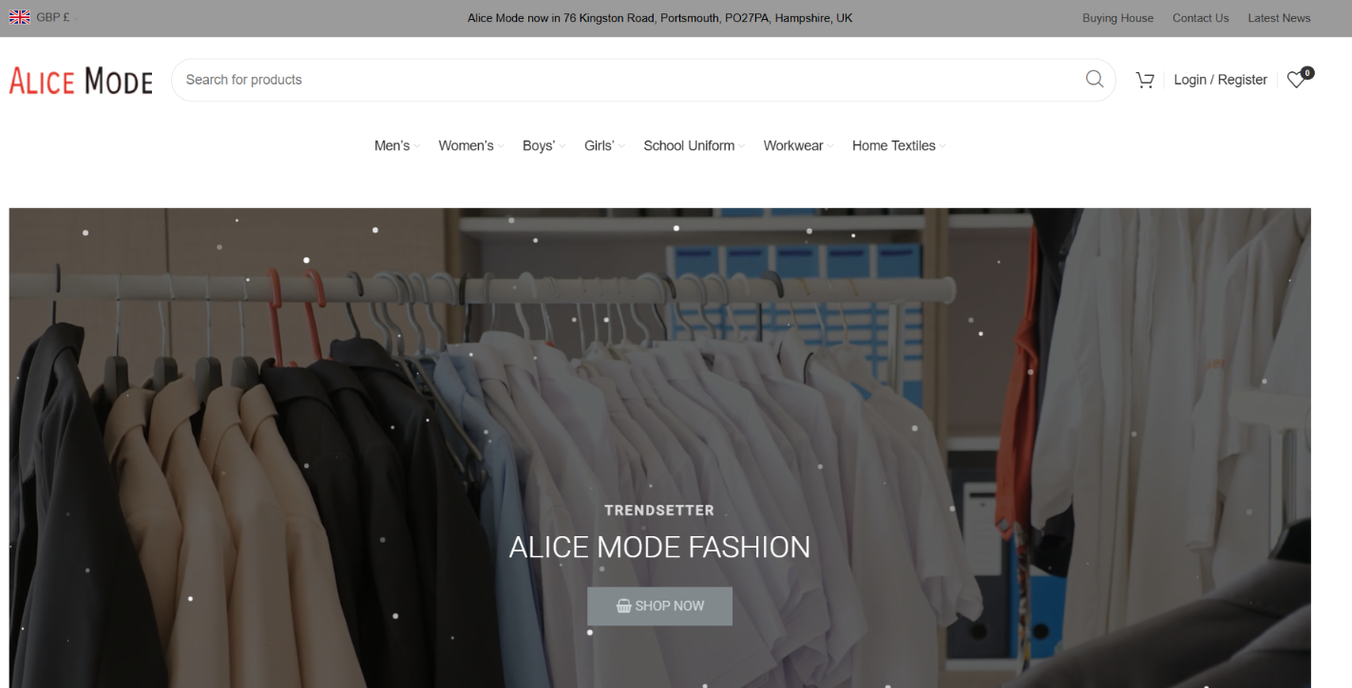This screenshot has height=688, width=1352.
Task: Click the Alice Mode Fashion banner heading
Action: click(x=659, y=548)
